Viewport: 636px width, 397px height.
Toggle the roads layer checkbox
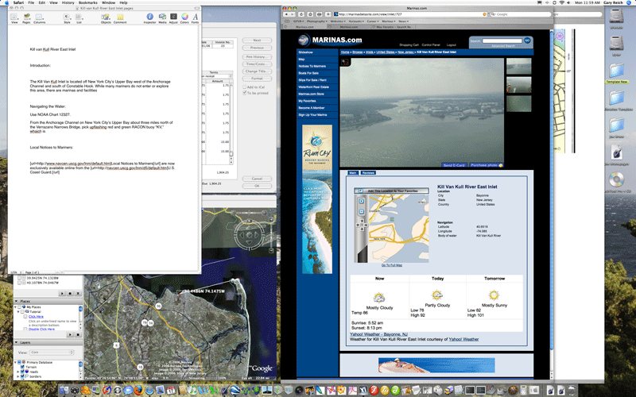(x=23, y=372)
